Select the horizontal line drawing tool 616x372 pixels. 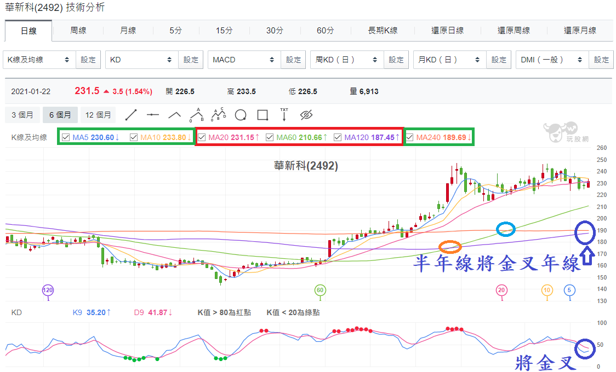point(153,115)
